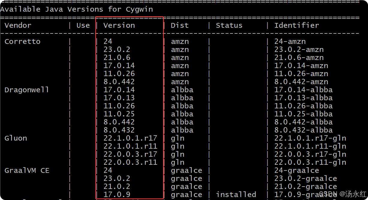Viewport: 368px width, 200px height.
Task: Click identifier 11.0.26-amzn
Action: pos(301,74)
